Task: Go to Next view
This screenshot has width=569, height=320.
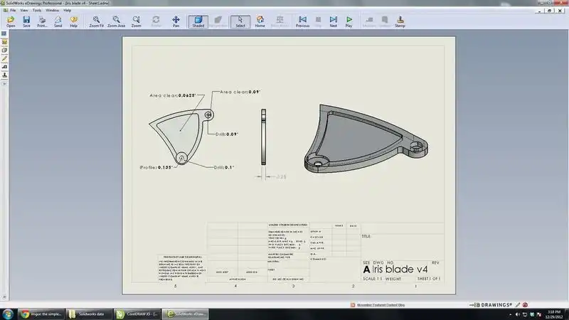Action: click(x=333, y=21)
